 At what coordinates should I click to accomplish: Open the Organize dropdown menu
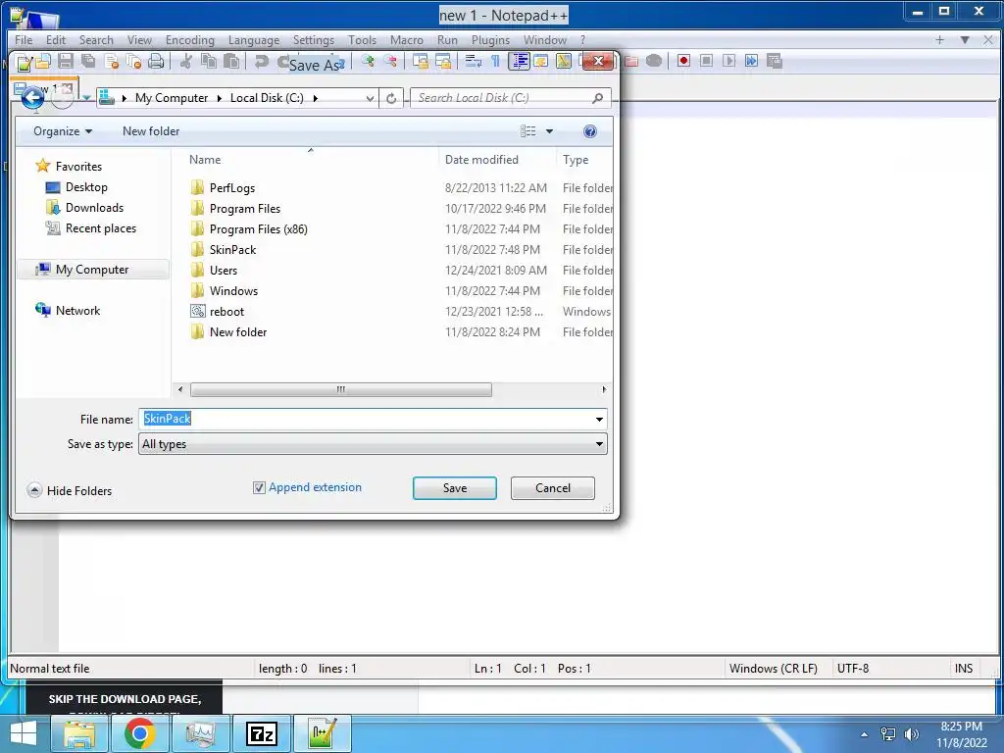coord(63,131)
